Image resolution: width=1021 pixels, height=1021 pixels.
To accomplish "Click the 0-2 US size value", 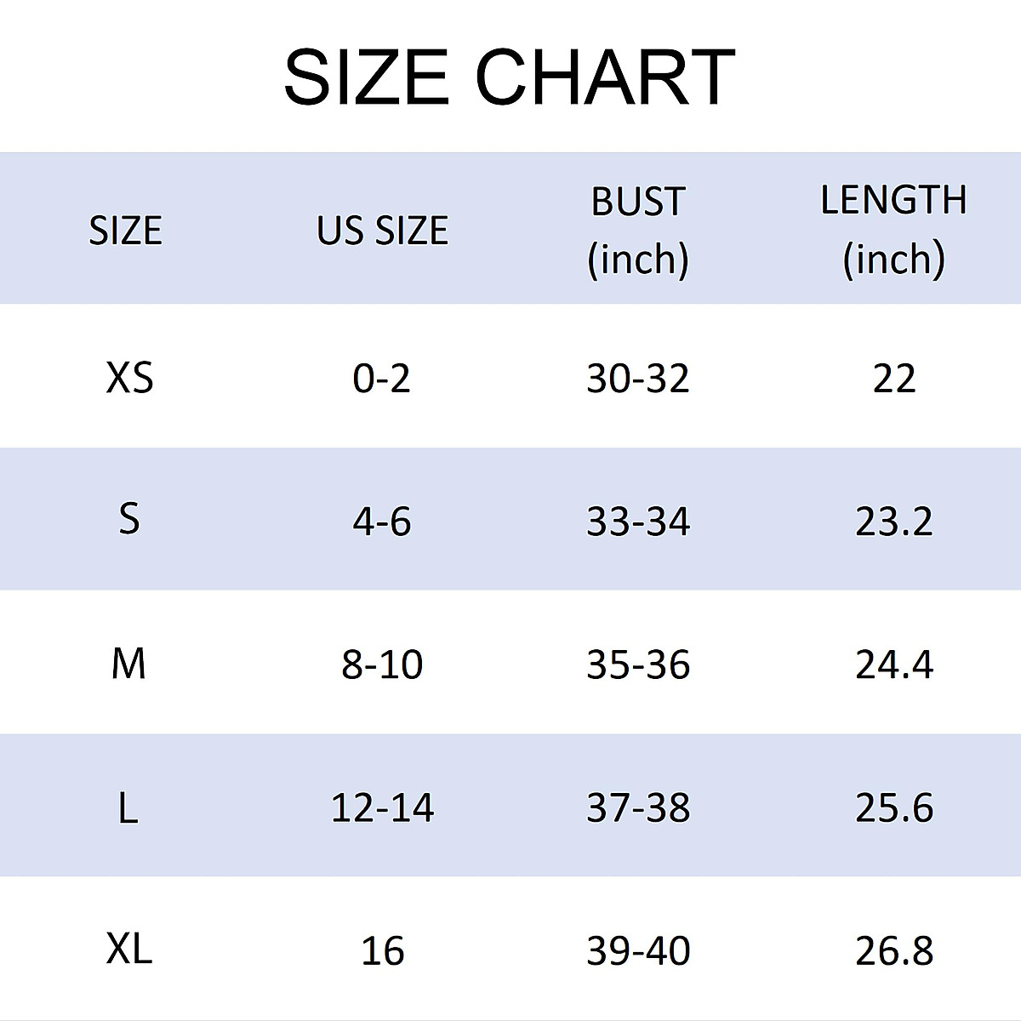I will coord(382,378).
